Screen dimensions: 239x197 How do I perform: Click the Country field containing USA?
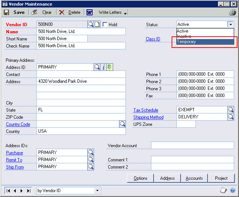click(x=81, y=131)
